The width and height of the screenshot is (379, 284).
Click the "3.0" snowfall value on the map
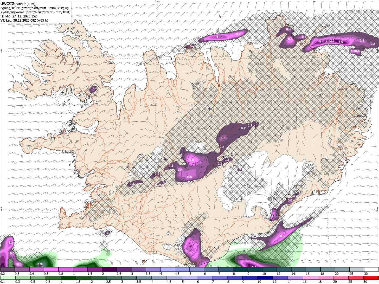(341, 42)
